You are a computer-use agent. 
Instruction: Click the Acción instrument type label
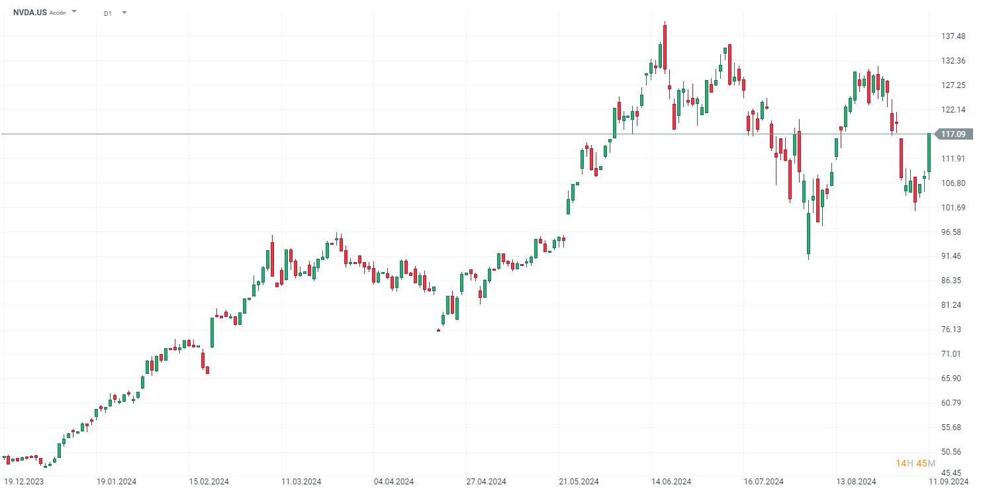point(58,13)
